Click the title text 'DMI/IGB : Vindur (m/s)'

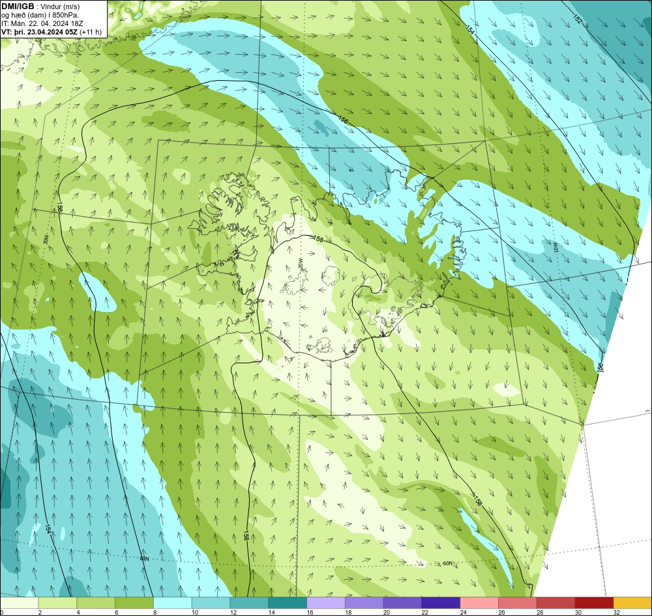tap(40, 7)
